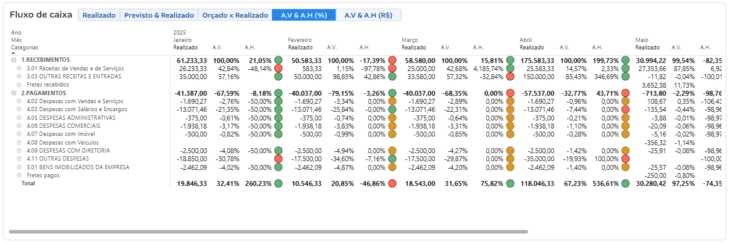This screenshot has height=244, width=729.
Task: Toggle expander for 4.11 OUTRAS DESPESAS
Action: [19, 159]
